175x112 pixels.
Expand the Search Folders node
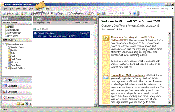pos(6,68)
